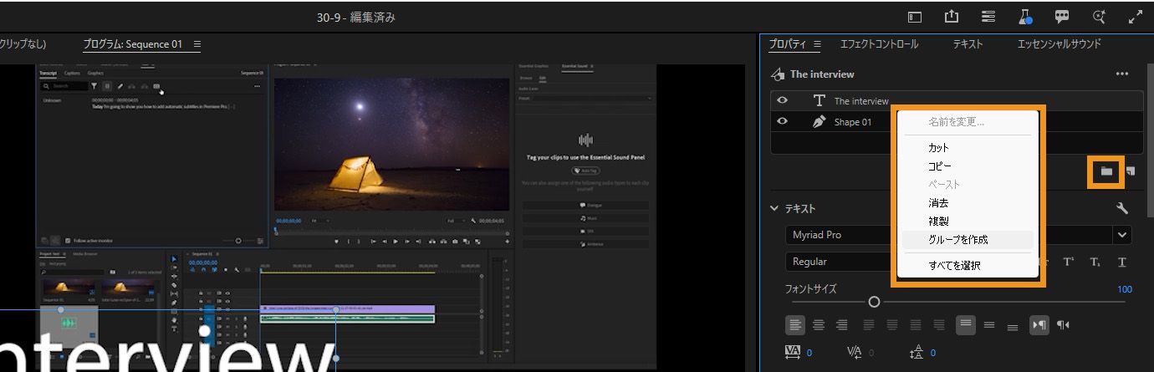Click the new layer icon
Viewport: 1154px width, 372px height.
point(1131,171)
